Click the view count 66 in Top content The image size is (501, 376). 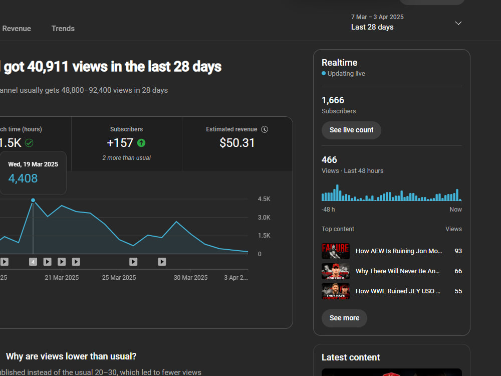coord(458,271)
